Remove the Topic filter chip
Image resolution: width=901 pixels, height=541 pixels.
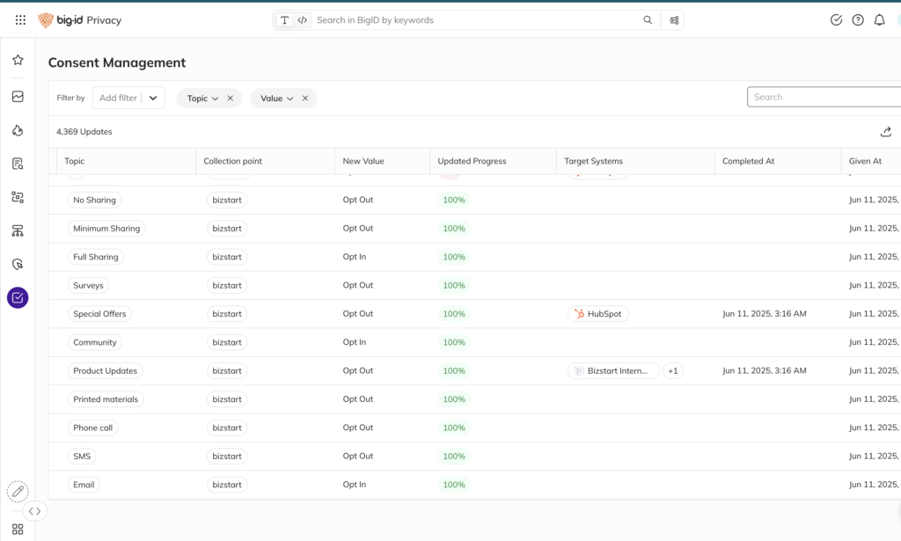click(231, 99)
